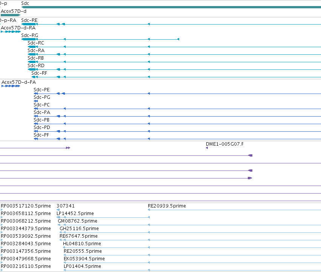Click the RP003479668.5prime label
This screenshot has height=272, width=321.
point(26,259)
